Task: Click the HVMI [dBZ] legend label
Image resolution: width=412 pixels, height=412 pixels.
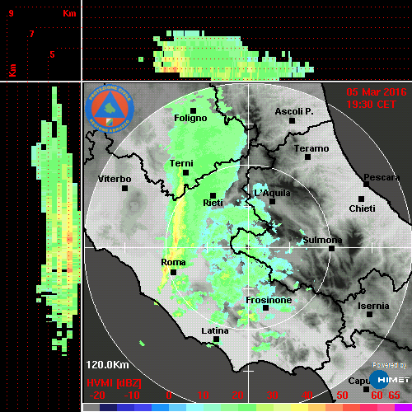Action: click(x=114, y=383)
